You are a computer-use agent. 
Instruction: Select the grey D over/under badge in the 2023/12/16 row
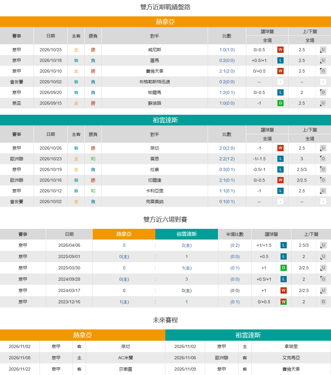[x=323, y=302]
